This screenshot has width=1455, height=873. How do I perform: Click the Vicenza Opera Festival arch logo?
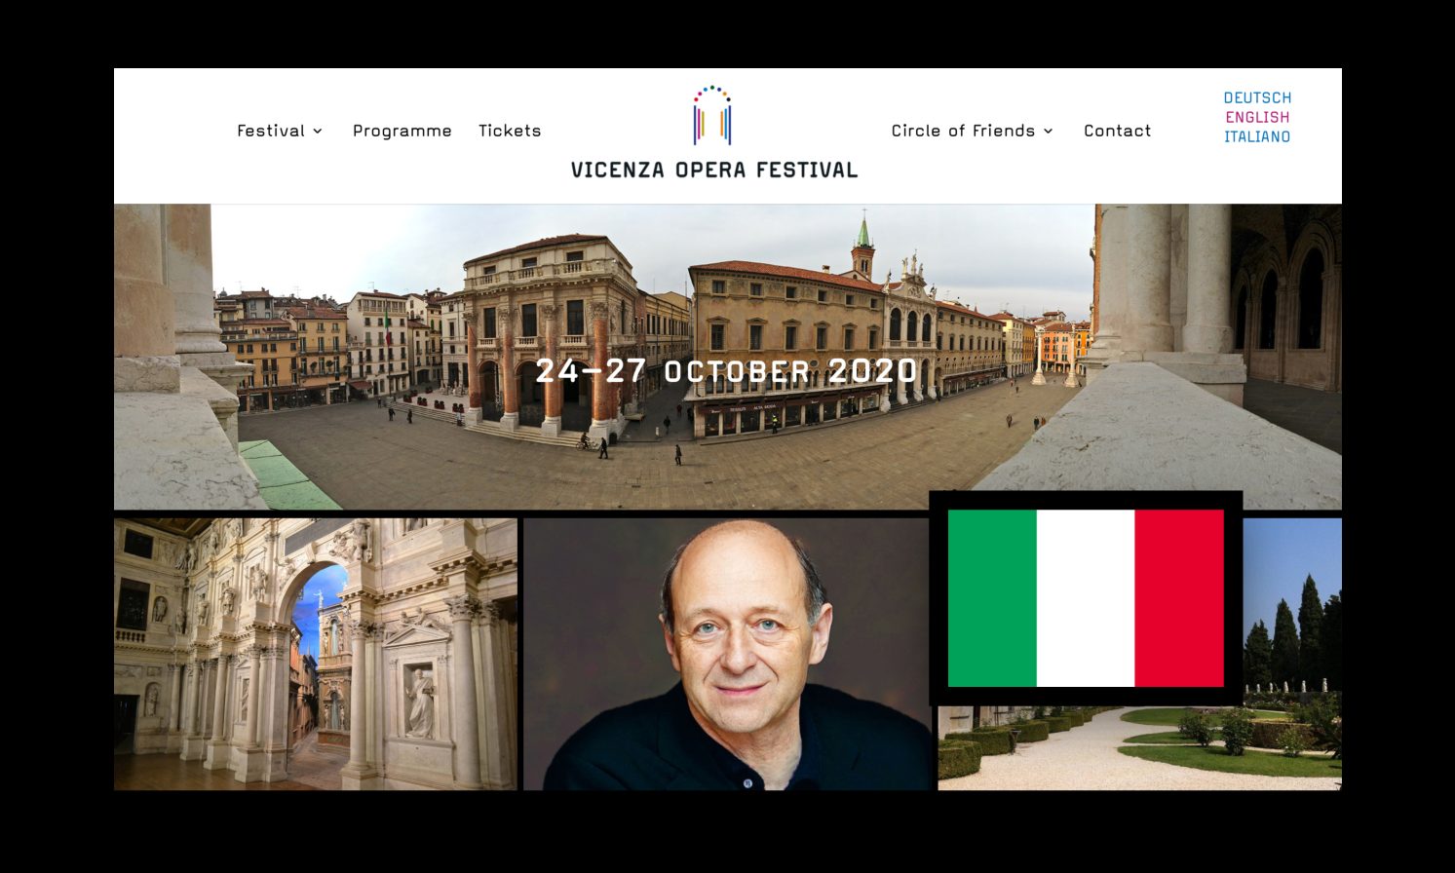pyautogui.click(x=712, y=116)
